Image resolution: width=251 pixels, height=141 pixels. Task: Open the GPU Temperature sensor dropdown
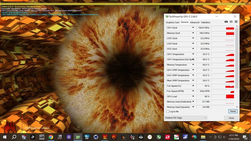point(193,54)
